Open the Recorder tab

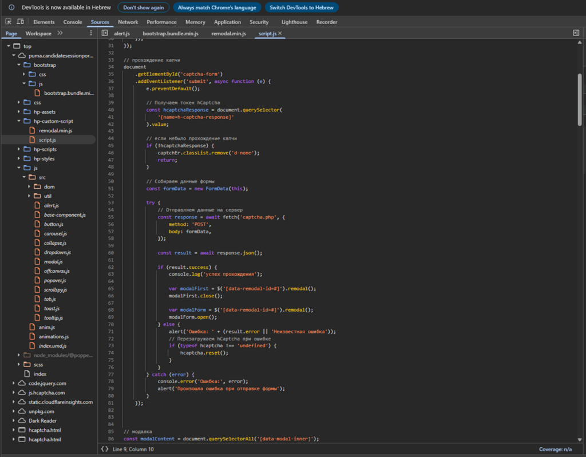click(x=327, y=22)
